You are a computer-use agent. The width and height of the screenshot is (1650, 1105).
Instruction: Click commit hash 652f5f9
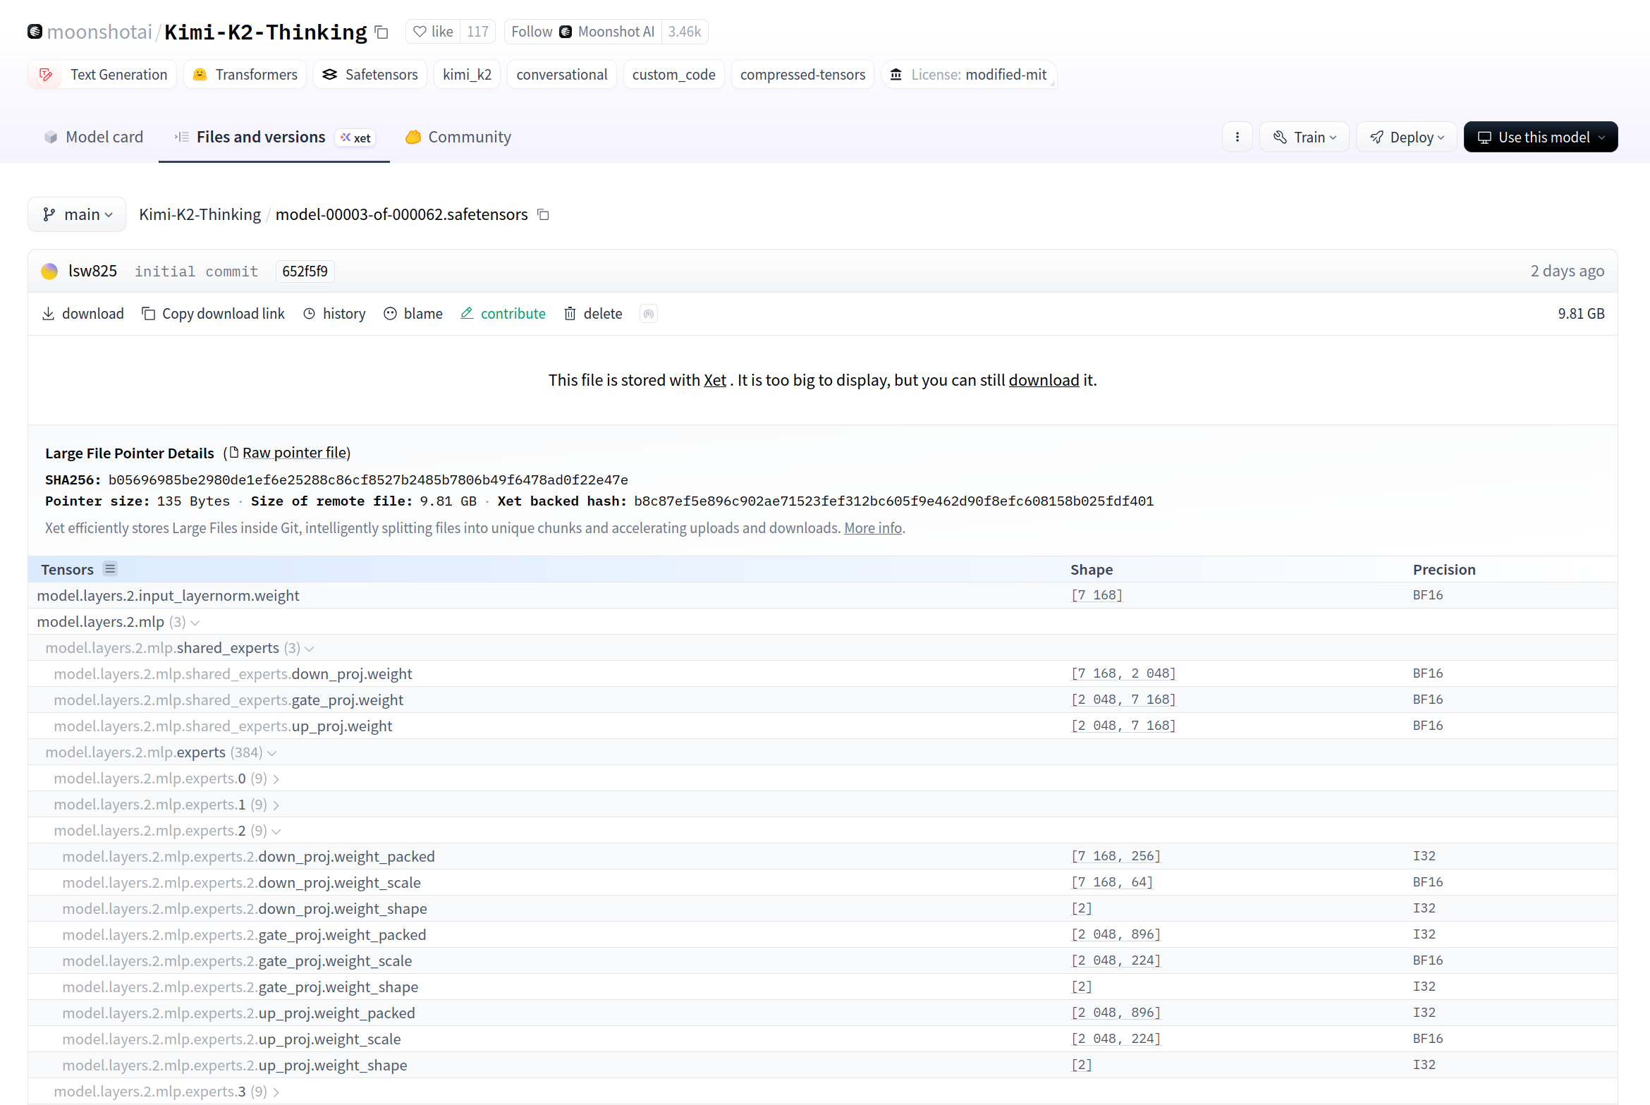[305, 271]
